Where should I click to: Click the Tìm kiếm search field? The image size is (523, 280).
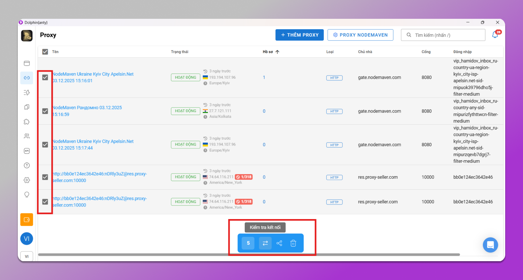click(446, 35)
